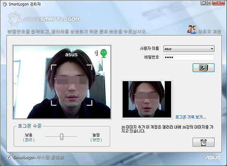Click the title bar help options button
This screenshot has width=227, height=166.
coord(204,3)
